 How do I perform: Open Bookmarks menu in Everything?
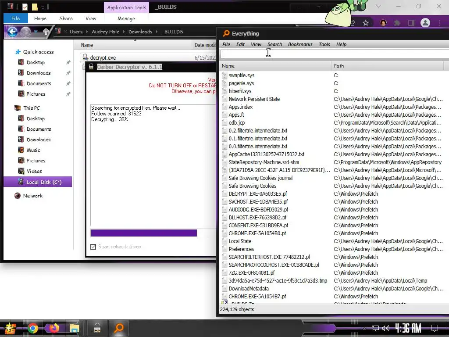[300, 44]
